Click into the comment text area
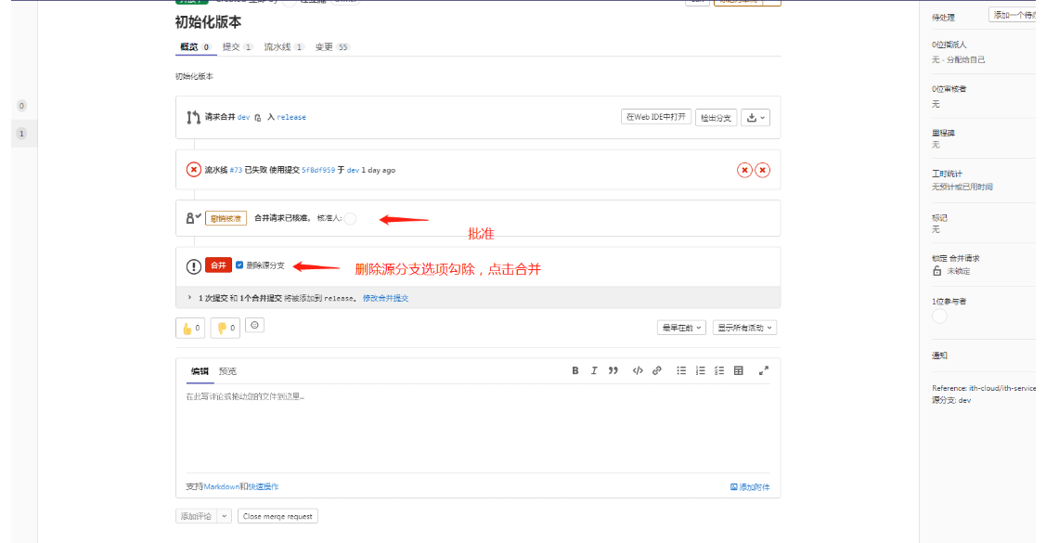The image size is (1046, 543). [477, 427]
